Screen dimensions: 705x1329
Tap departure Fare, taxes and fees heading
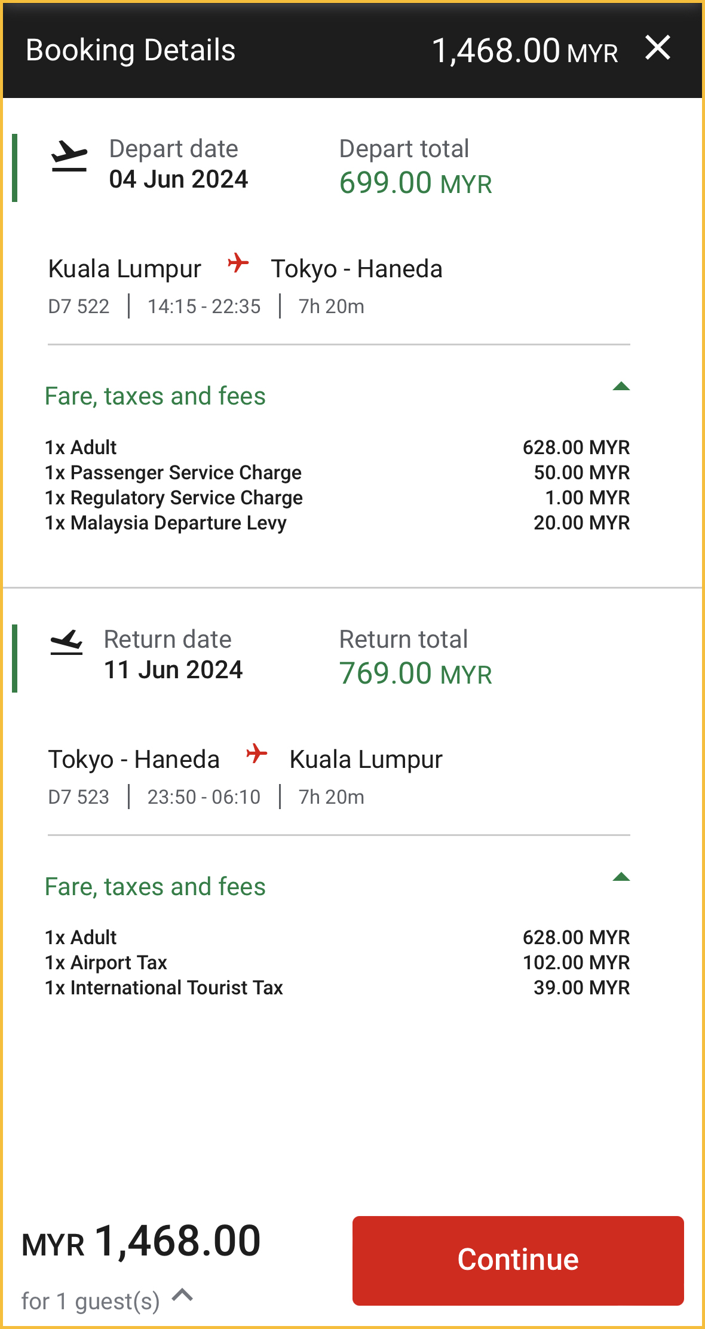pos(155,396)
